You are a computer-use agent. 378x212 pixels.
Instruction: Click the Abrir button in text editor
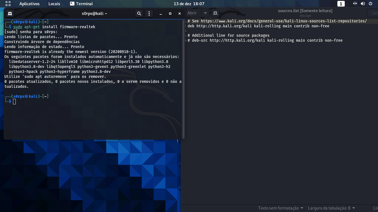pyautogui.click(x=192, y=13)
